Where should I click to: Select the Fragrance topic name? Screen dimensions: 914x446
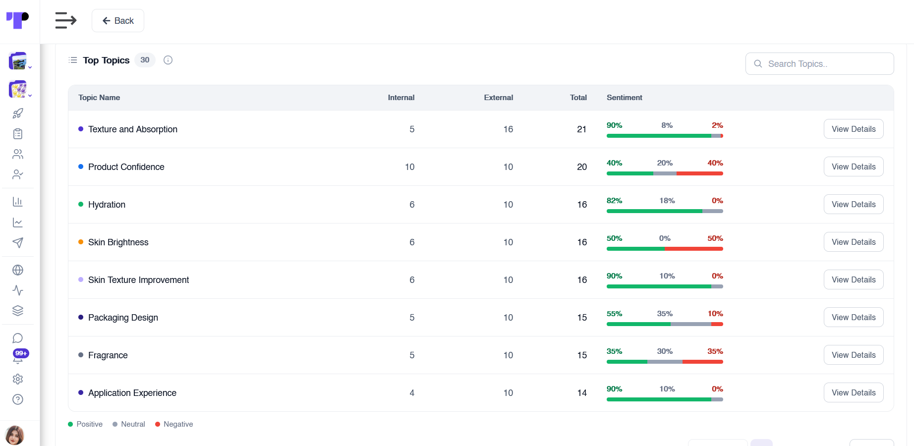pos(108,355)
